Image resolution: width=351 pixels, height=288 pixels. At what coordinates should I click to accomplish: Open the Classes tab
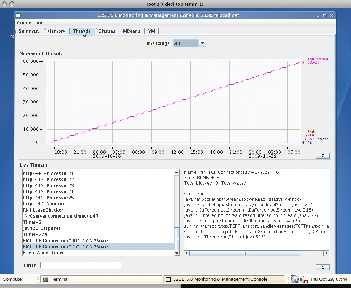(107, 31)
